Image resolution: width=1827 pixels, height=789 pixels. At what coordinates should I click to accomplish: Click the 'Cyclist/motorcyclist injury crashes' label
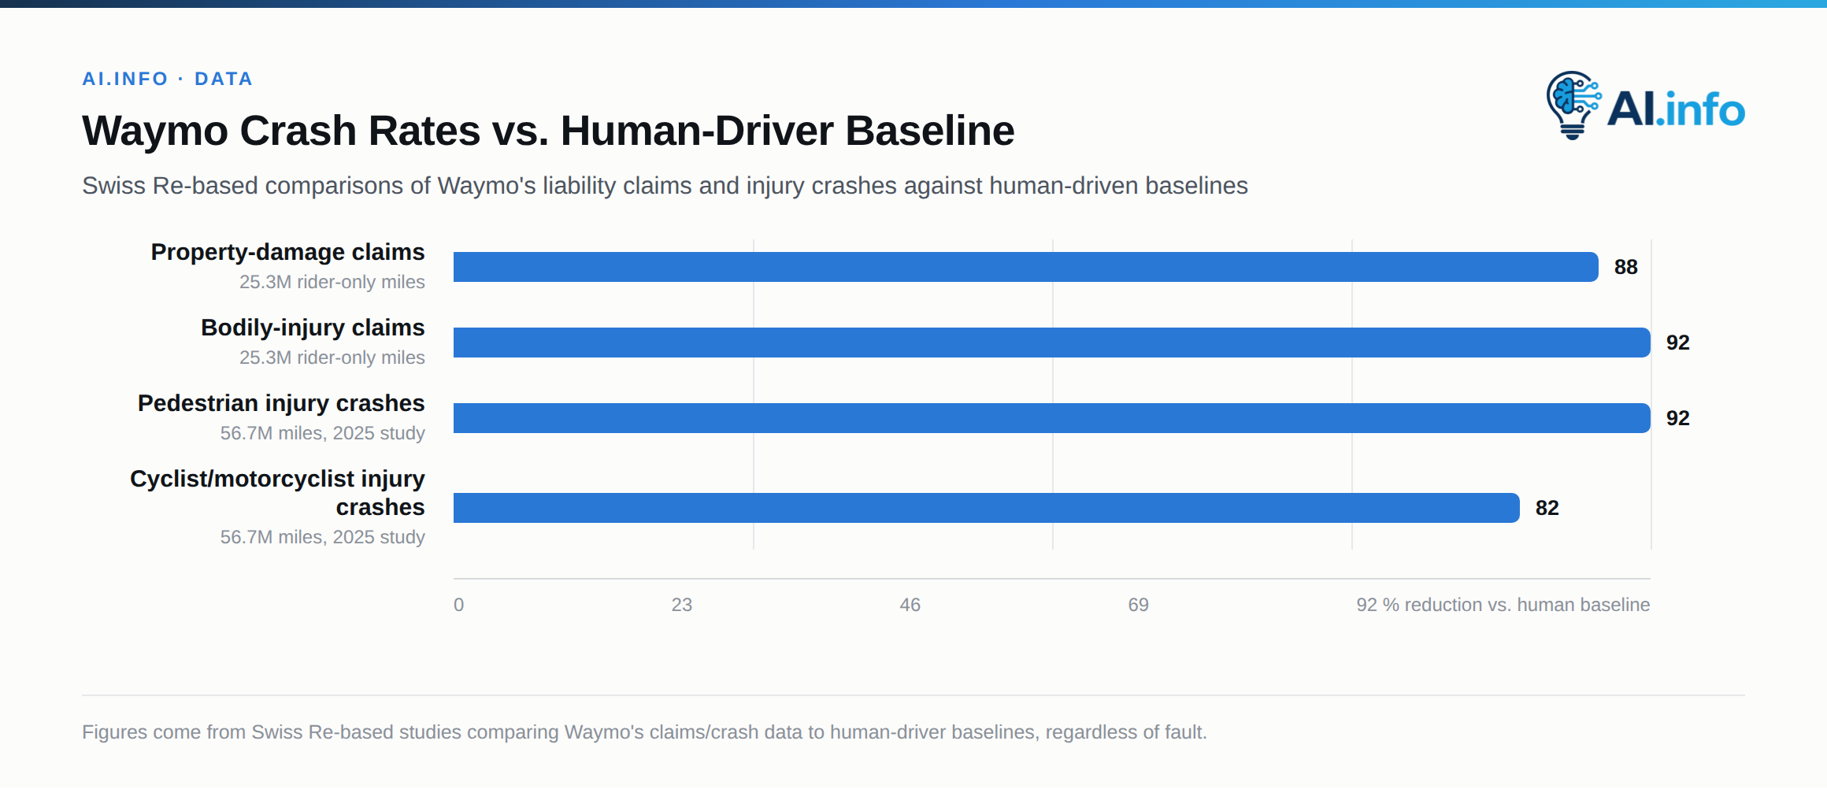coord(277,493)
